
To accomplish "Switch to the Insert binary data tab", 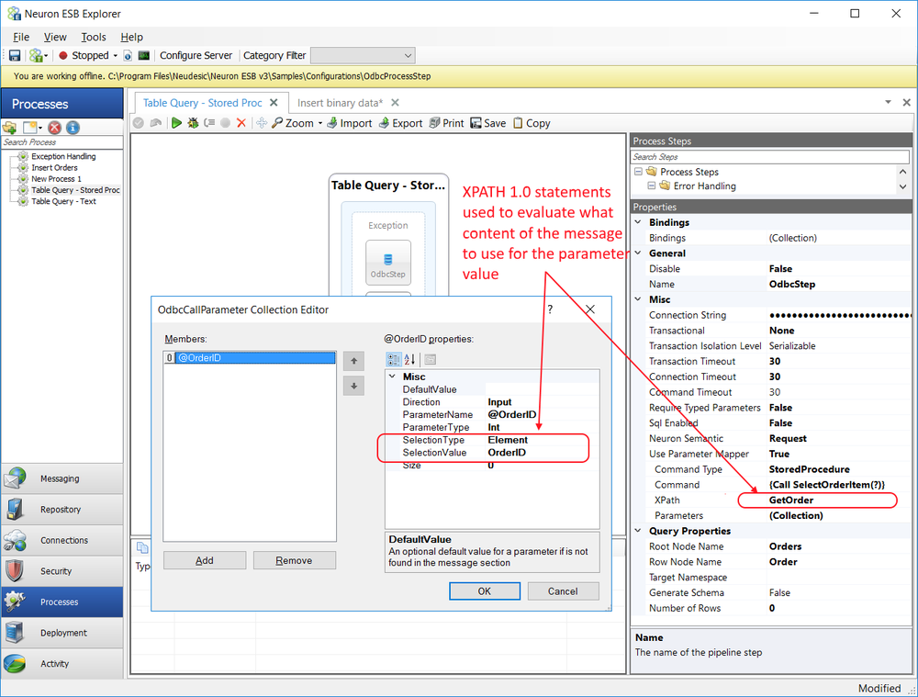I will (x=341, y=103).
